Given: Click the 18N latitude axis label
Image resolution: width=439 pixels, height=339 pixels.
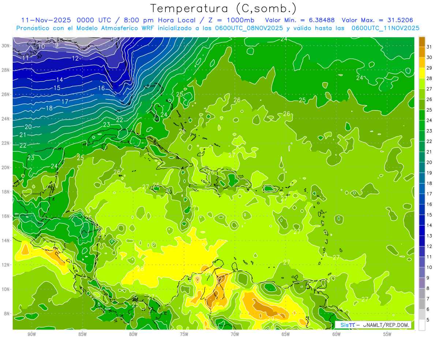Looking at the screenshot, I should point(5,192).
